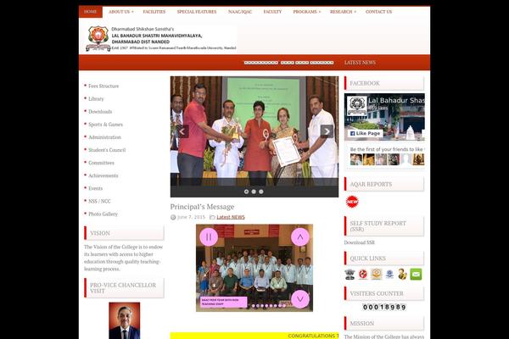This screenshot has width=509, height=339.
Task: Click folder icon beside Latest NEWS
Action: click(212, 217)
